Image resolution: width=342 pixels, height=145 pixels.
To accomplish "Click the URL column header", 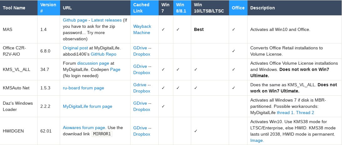I will click(95, 8).
